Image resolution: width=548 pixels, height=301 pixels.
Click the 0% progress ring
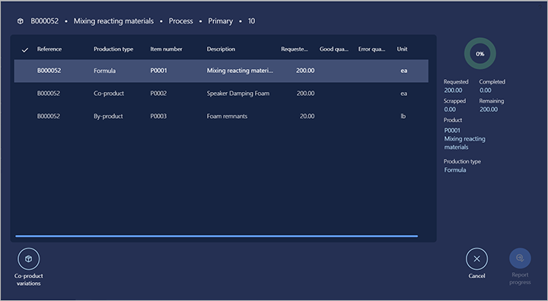(x=479, y=54)
